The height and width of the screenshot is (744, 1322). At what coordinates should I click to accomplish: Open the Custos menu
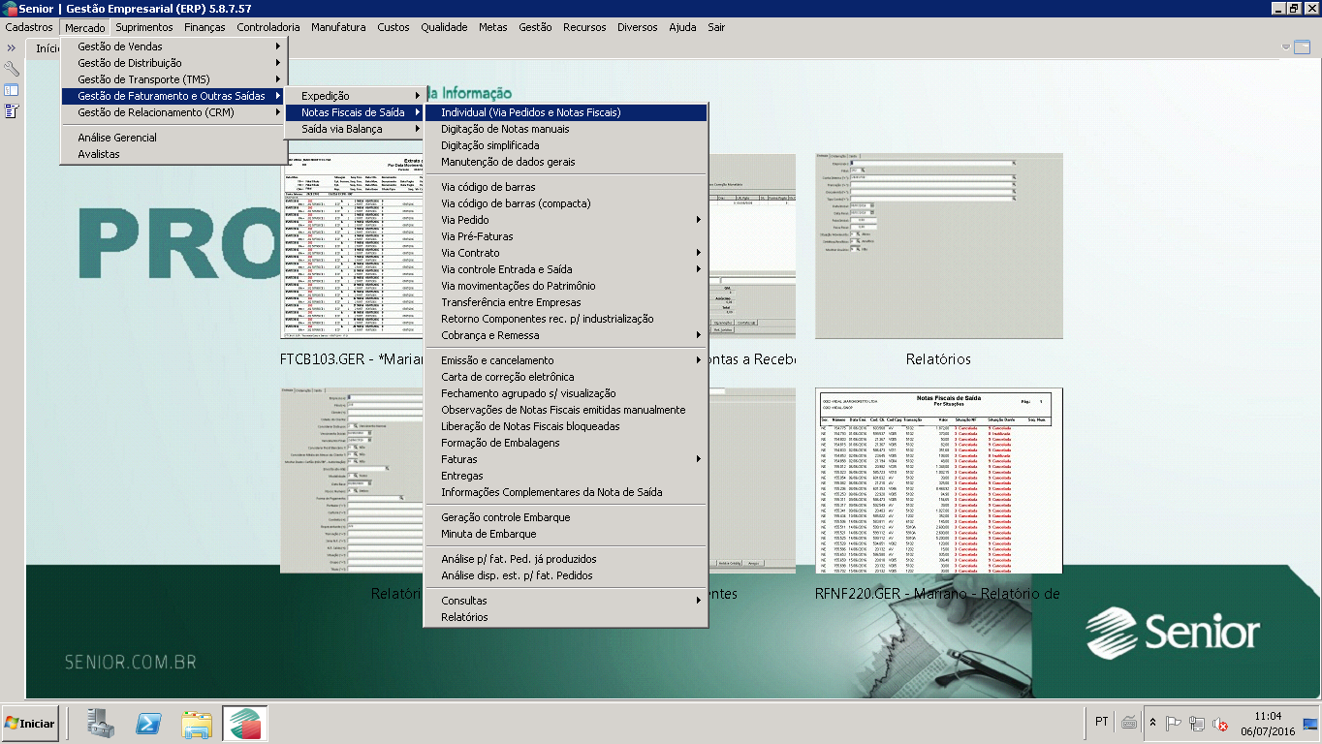[x=393, y=27]
